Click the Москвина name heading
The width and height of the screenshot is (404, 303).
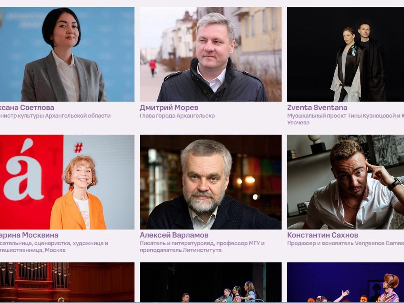click(x=29, y=235)
